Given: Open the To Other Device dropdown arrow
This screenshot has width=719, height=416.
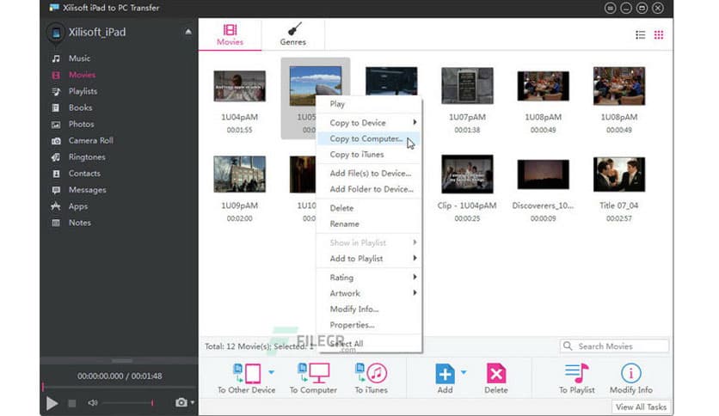Looking at the screenshot, I should [271, 372].
